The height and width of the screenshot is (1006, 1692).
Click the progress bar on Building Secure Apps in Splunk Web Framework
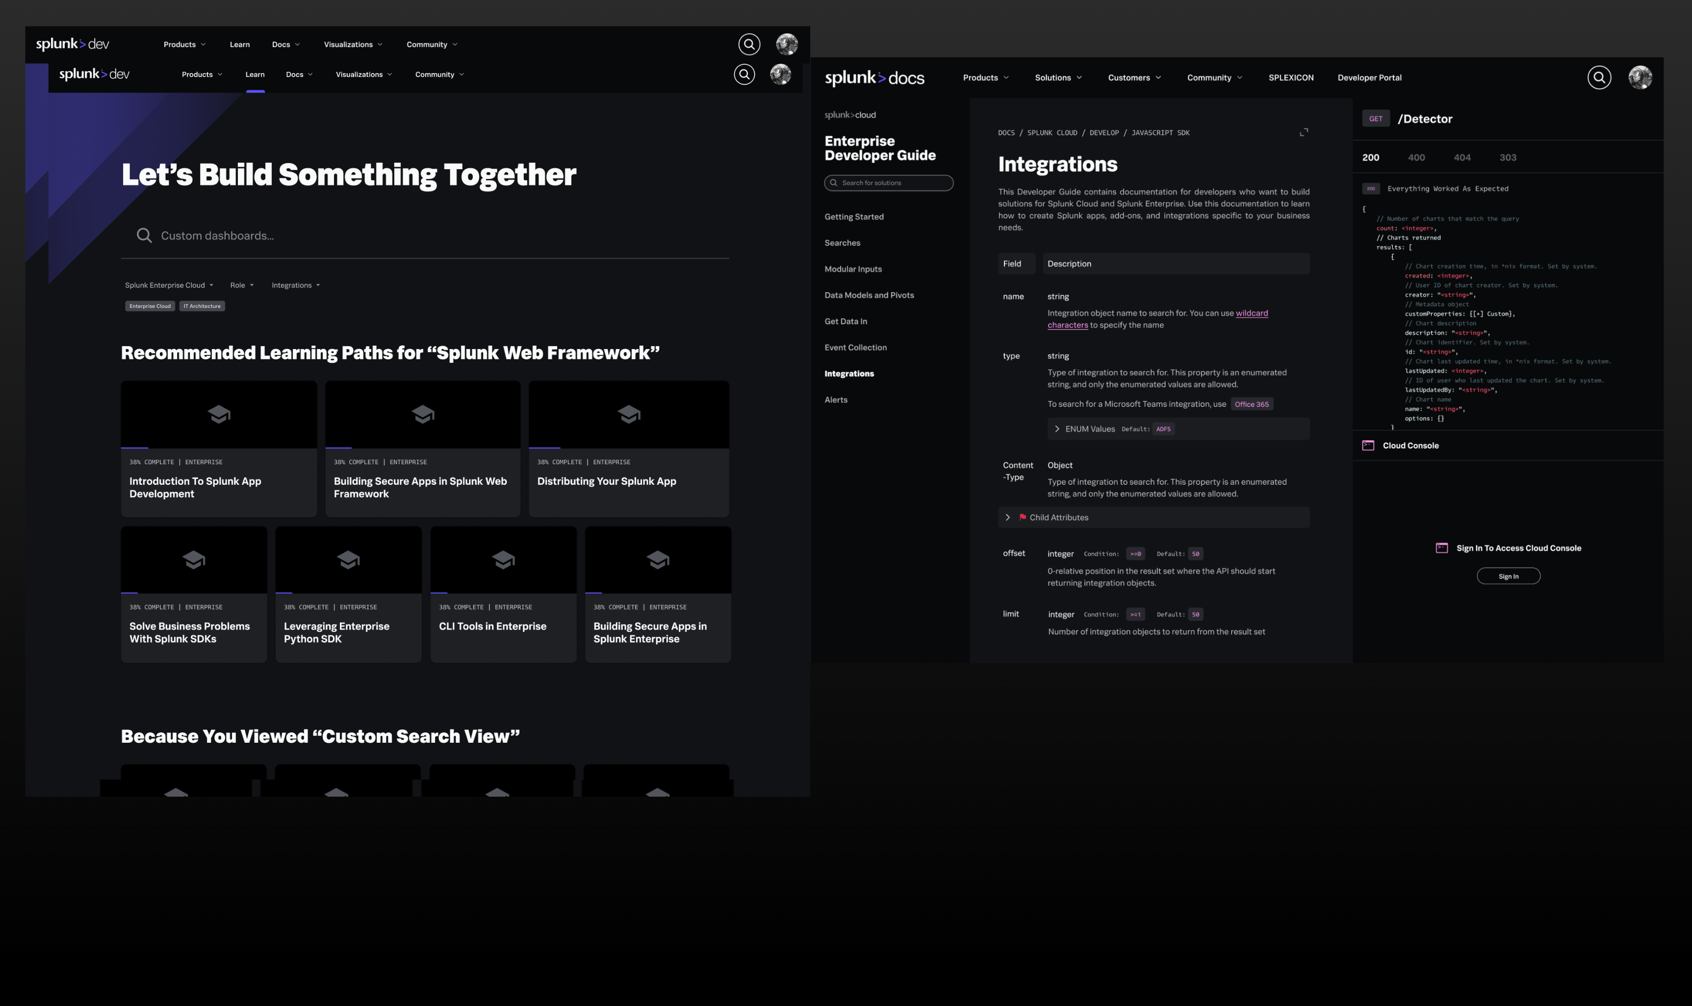point(338,448)
